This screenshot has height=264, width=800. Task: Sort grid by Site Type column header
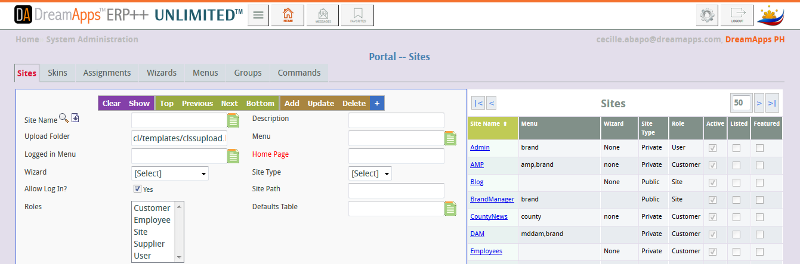(653, 128)
